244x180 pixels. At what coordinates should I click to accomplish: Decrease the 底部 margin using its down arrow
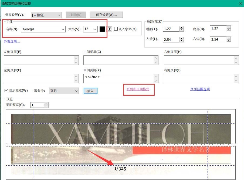[229, 30]
